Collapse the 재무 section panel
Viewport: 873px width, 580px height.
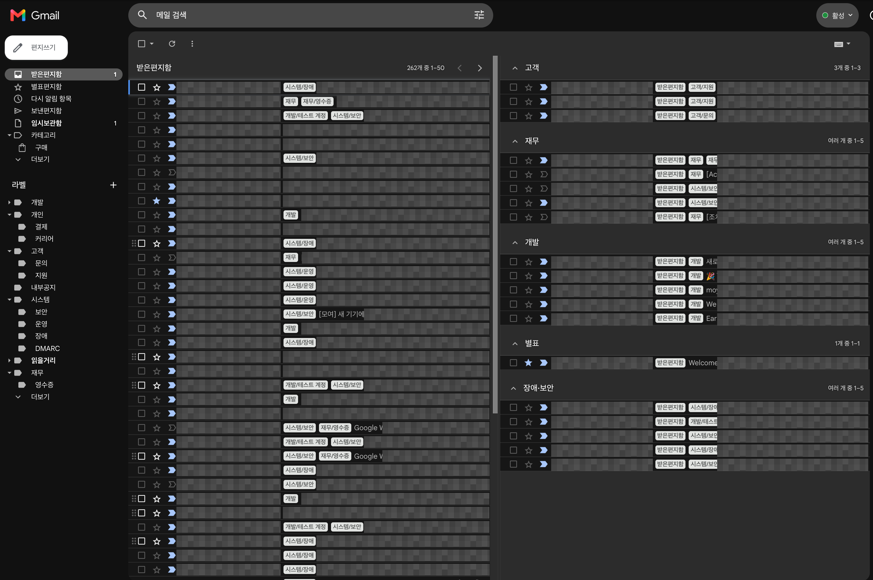tap(514, 141)
